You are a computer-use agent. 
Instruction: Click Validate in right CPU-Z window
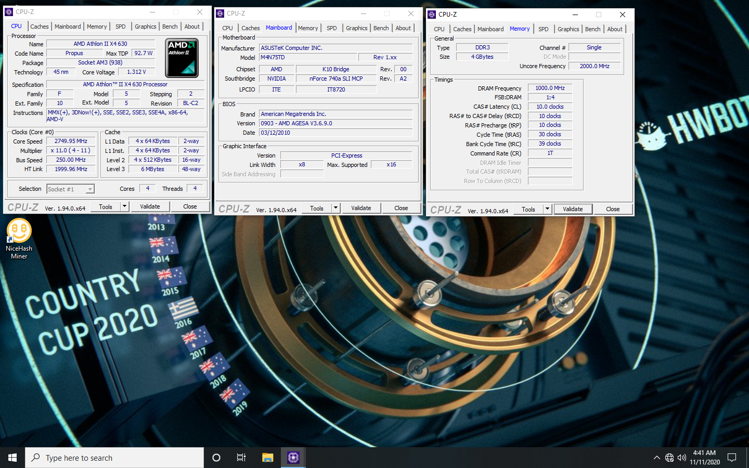tap(573, 209)
